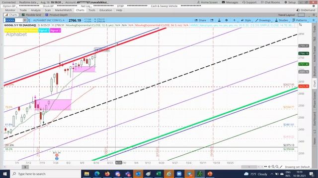Open the Drawing set: Default selector
Screen dimensions: 318x178
298,167
